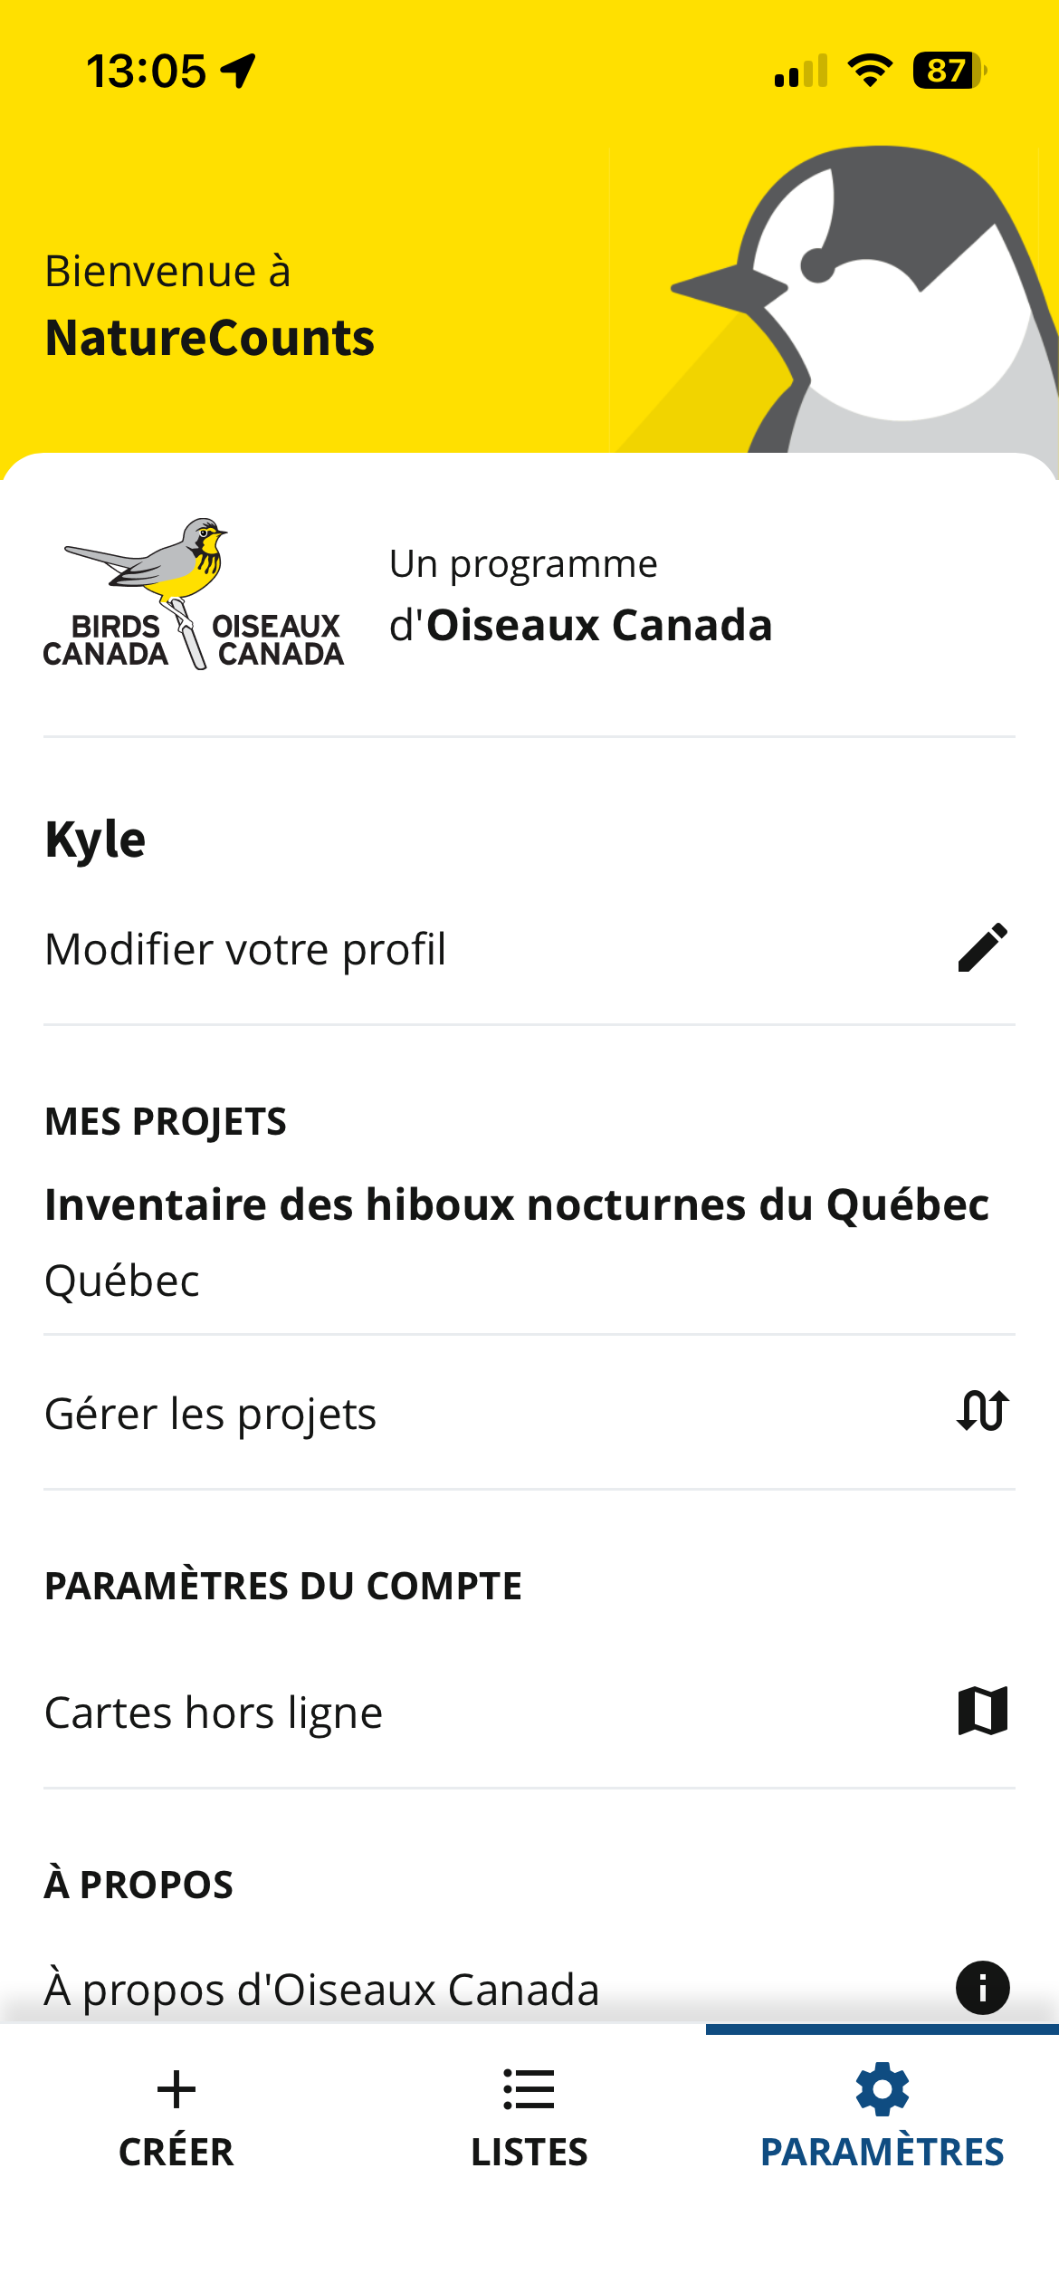Select the PARAMÈTRES tab label
1059x2293 pixels.
882,2152
